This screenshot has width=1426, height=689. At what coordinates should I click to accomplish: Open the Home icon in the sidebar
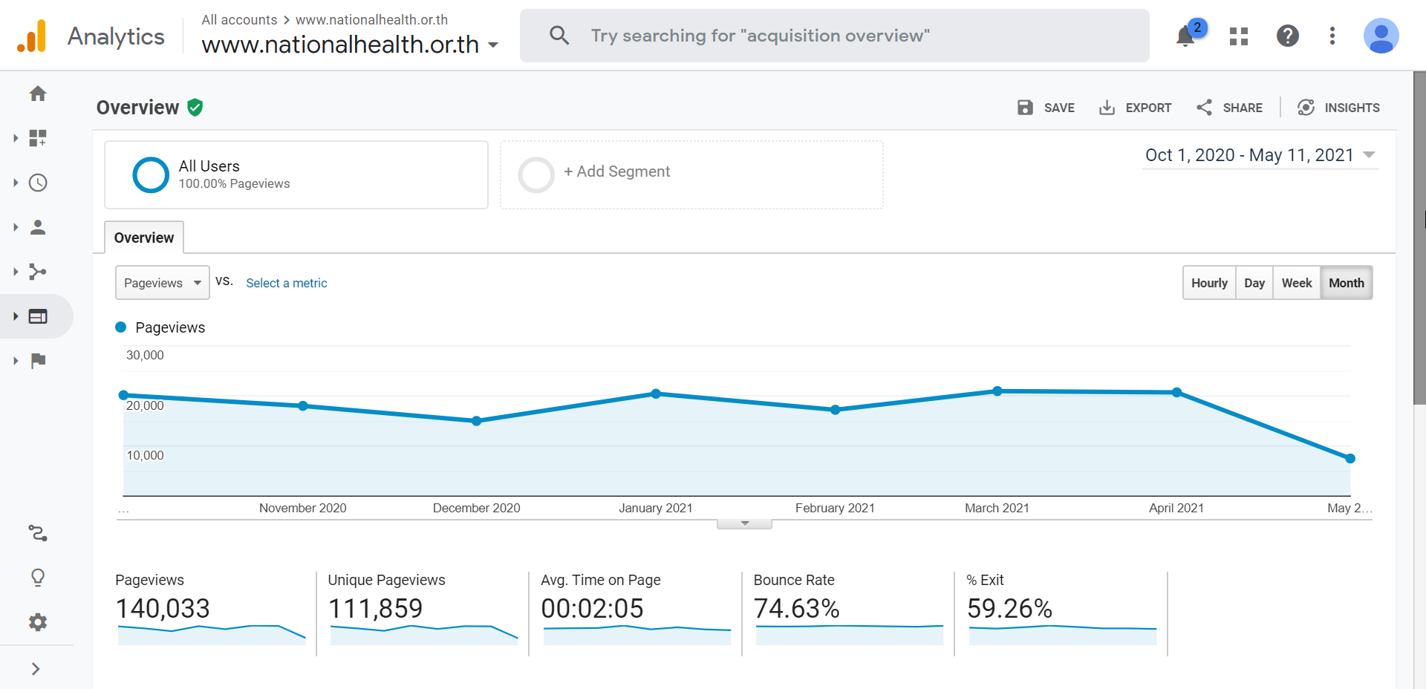(x=38, y=94)
